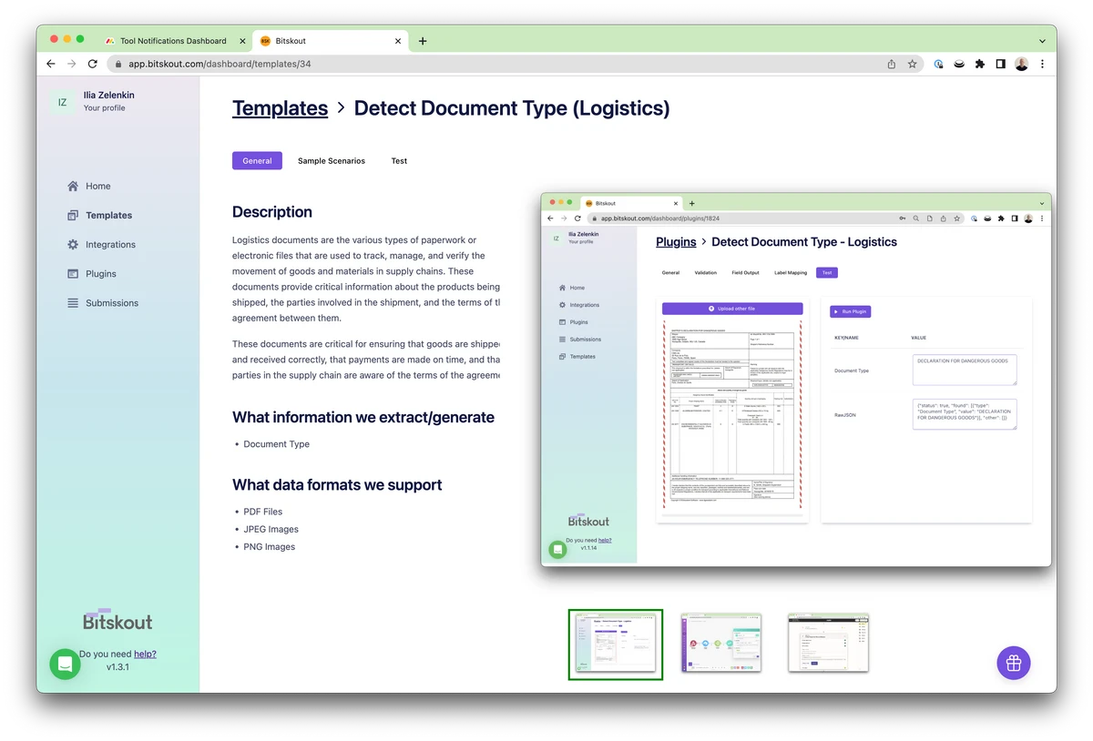
Task: Select the first green-bordered preview thumbnail
Action: pyautogui.click(x=616, y=645)
